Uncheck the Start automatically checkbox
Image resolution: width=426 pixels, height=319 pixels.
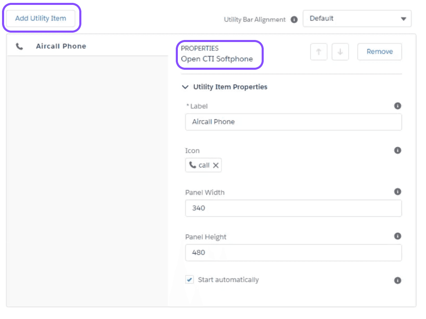pyautogui.click(x=190, y=280)
